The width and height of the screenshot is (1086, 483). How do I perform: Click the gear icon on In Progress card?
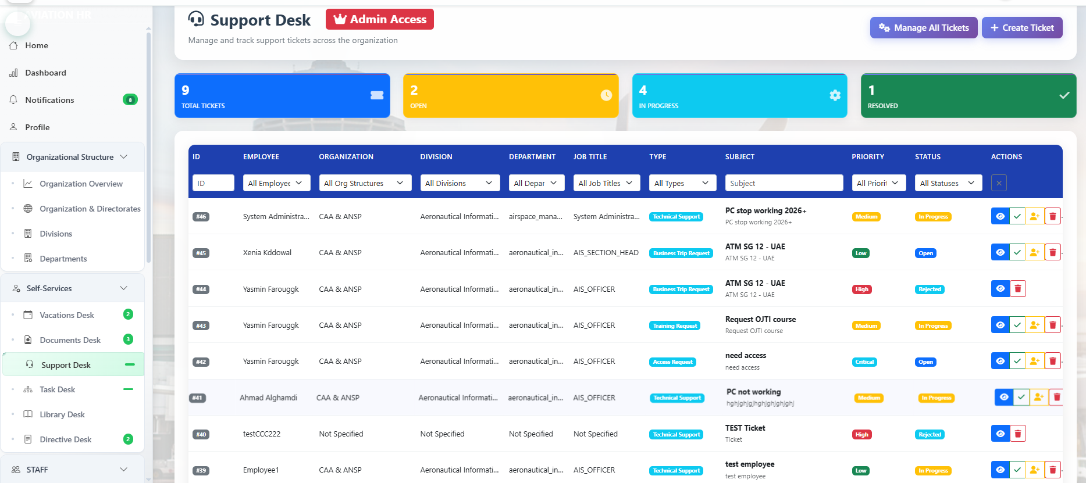tap(835, 95)
